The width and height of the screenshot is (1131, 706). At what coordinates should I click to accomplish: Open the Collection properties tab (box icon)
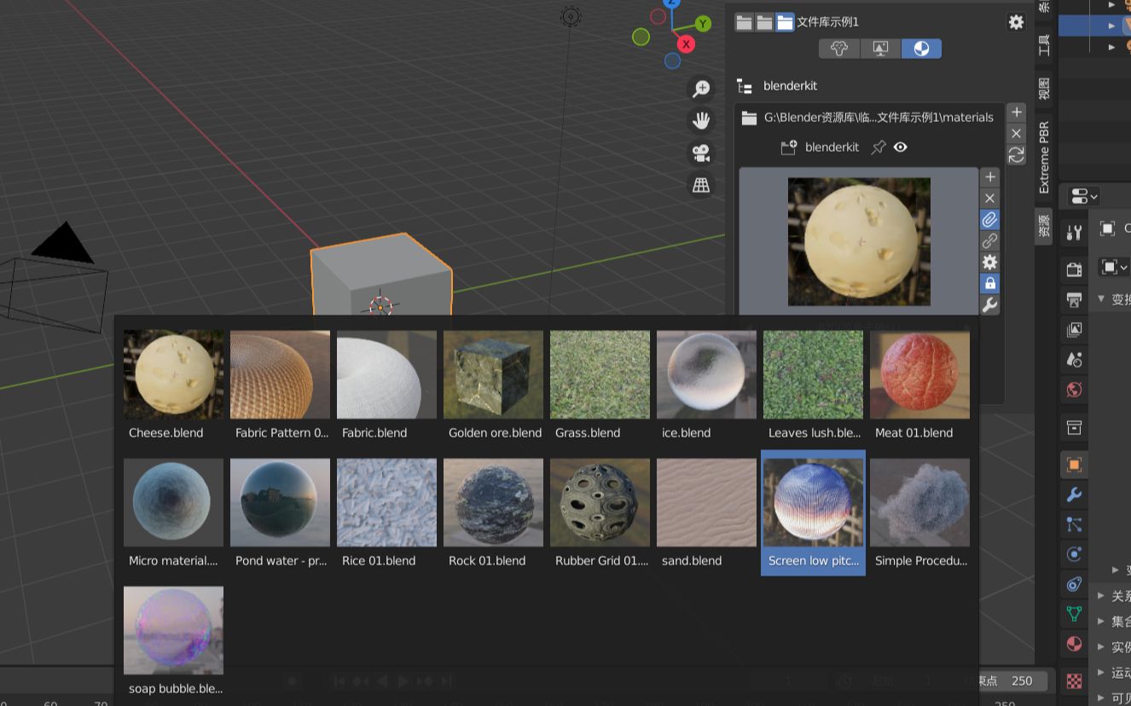(1074, 426)
